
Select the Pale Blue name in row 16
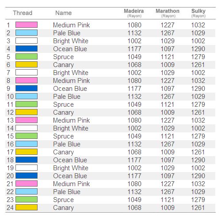click(x=67, y=144)
